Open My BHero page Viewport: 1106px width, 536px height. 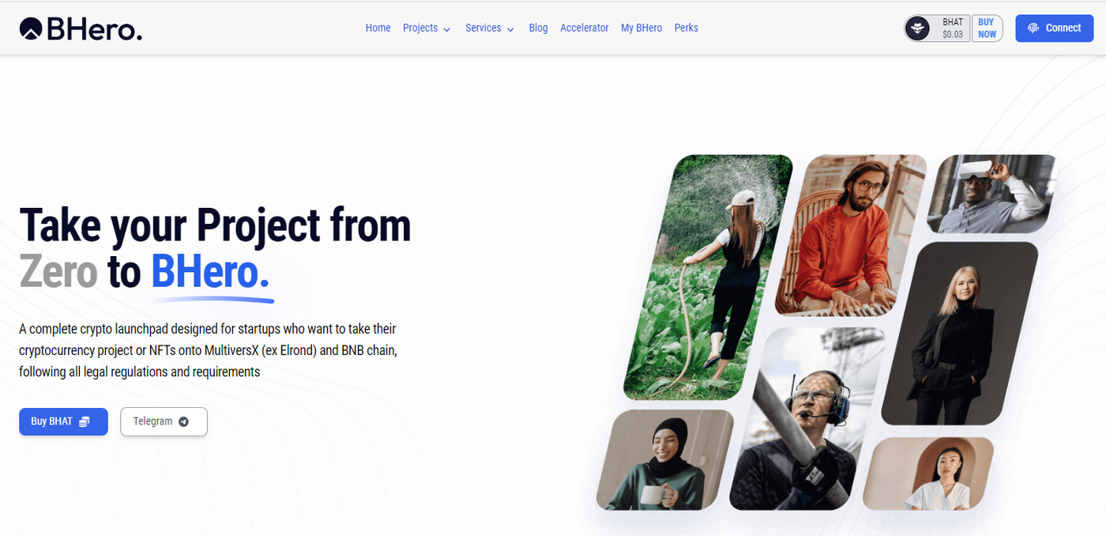coord(641,28)
